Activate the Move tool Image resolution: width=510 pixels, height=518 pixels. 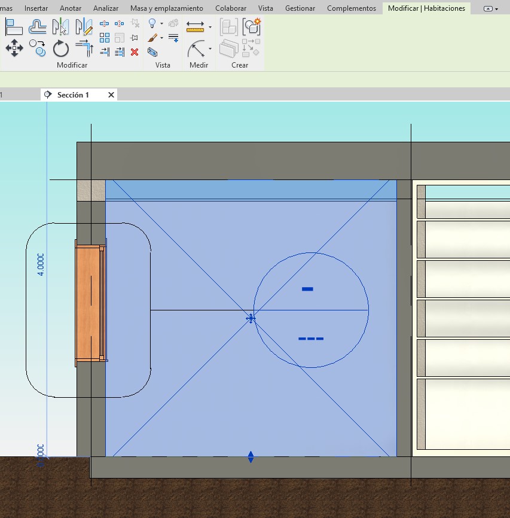click(x=14, y=48)
